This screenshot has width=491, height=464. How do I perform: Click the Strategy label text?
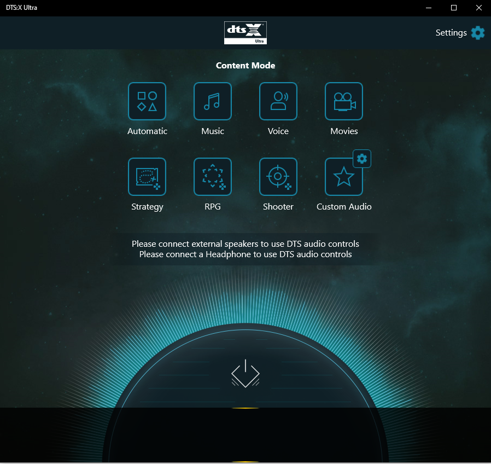[147, 207]
